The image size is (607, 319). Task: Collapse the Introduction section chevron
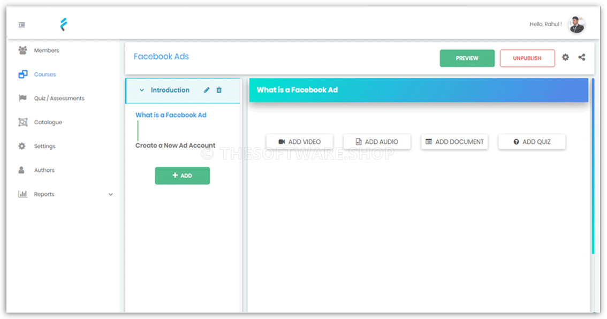(x=142, y=90)
